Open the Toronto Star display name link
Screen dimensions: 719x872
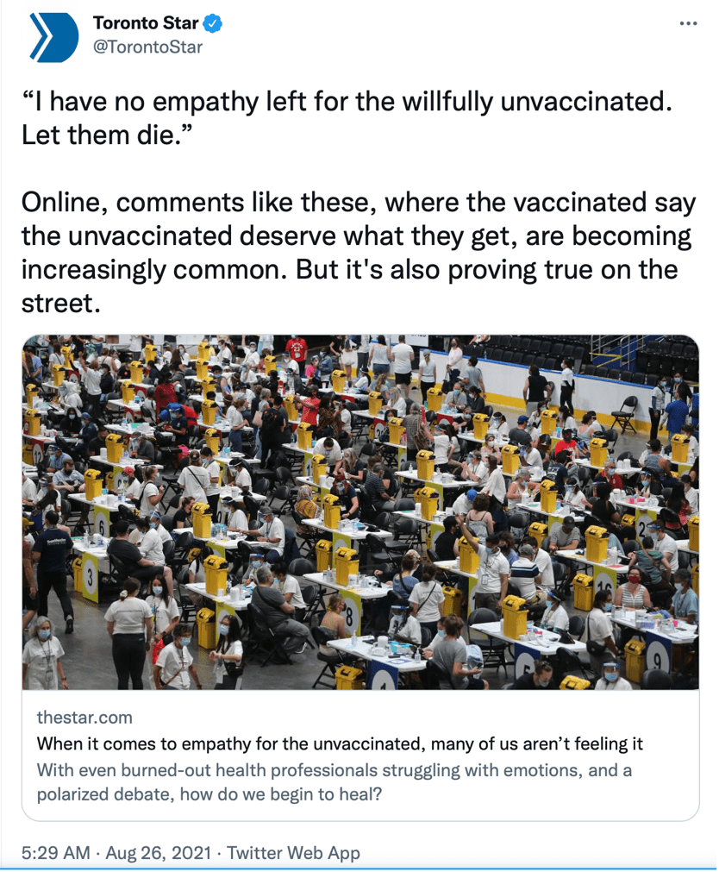point(145,24)
